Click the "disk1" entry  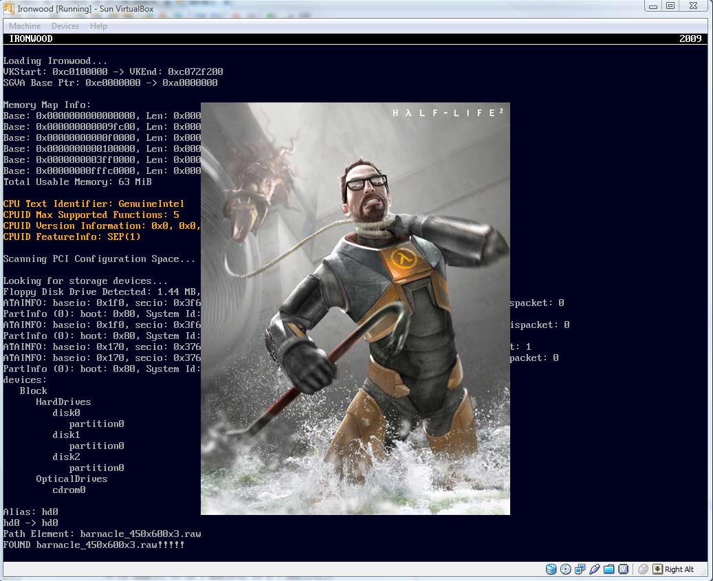point(67,435)
